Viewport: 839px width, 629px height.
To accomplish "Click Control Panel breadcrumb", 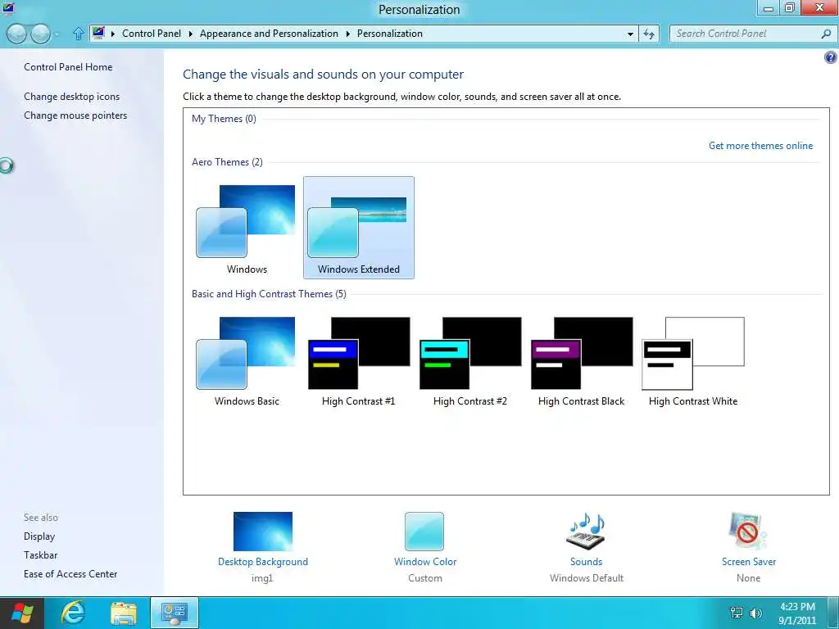I will coord(152,33).
